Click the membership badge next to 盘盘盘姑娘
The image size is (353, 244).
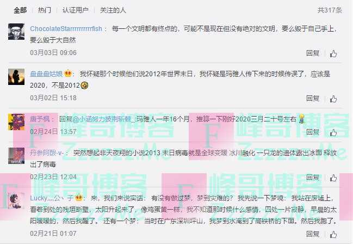coord(68,74)
